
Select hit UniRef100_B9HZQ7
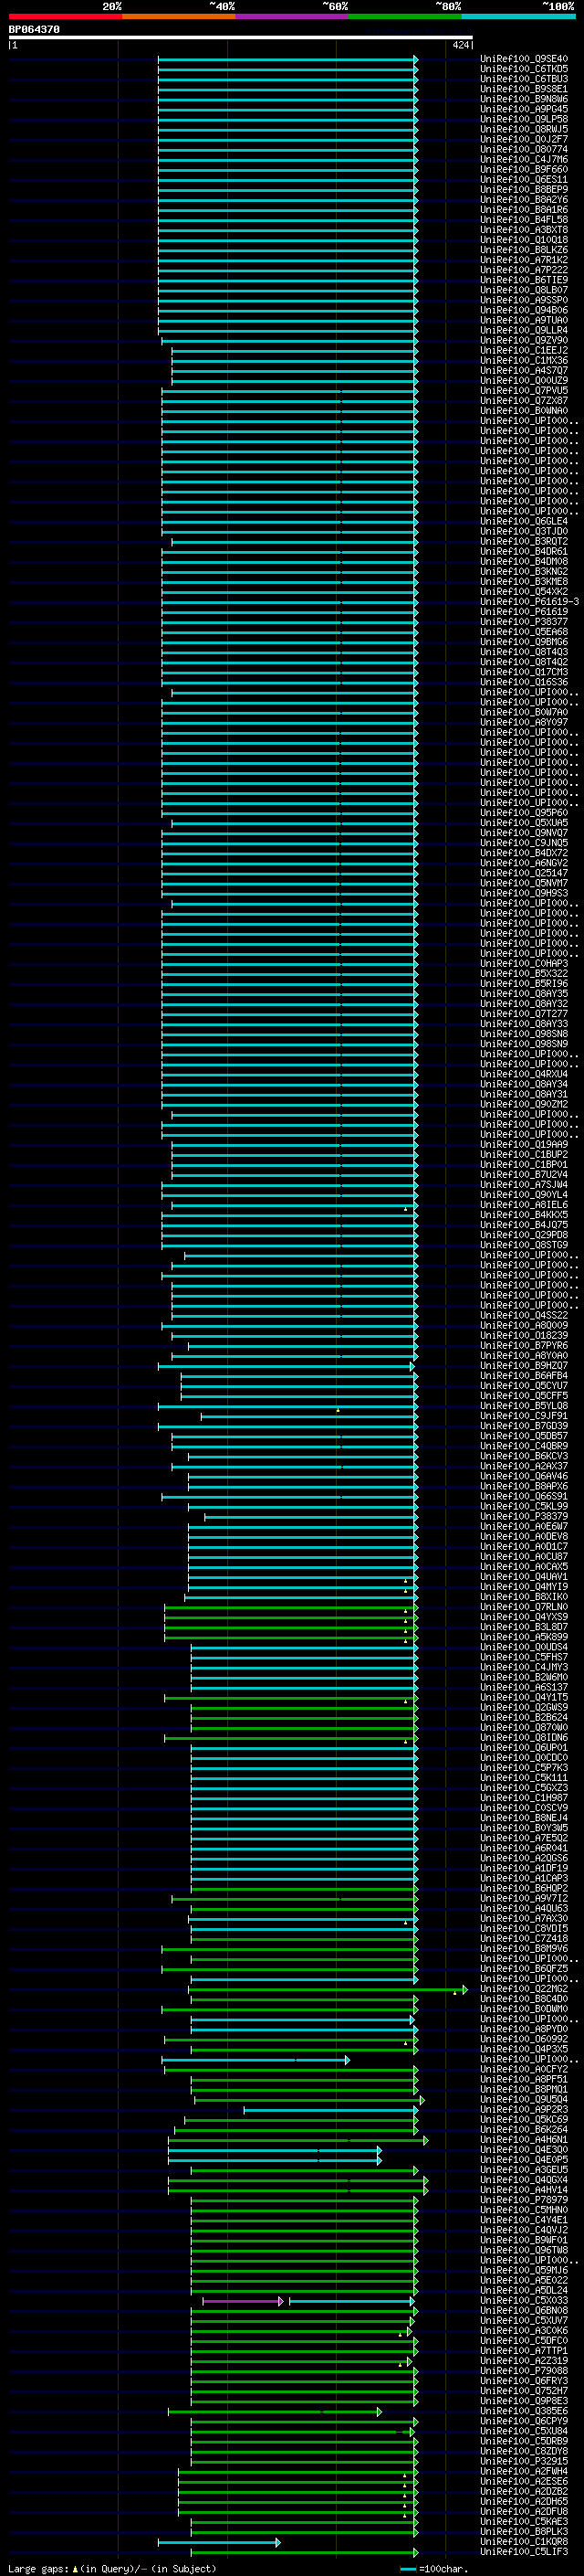[x=524, y=1365]
